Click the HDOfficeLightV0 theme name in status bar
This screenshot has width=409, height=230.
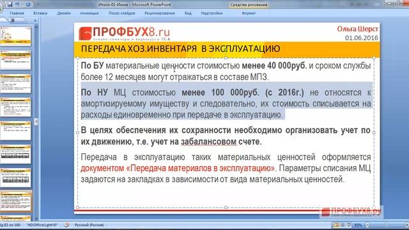tap(42, 225)
